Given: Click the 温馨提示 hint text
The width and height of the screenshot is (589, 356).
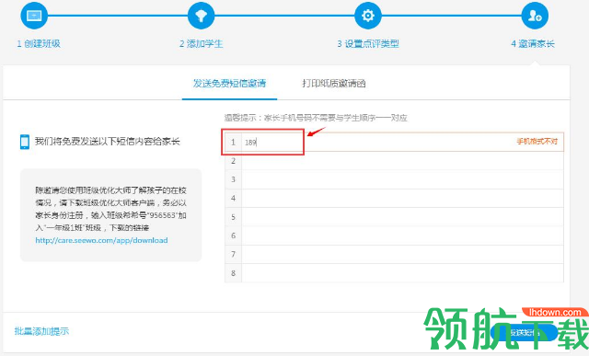Looking at the screenshot, I should click(316, 118).
